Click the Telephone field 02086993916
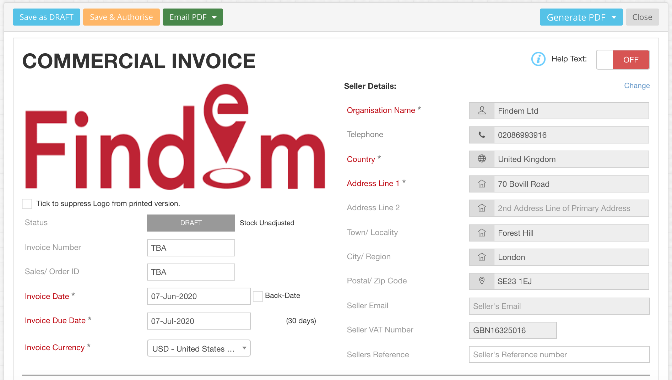Screen dimensions: 672x380 571,135
